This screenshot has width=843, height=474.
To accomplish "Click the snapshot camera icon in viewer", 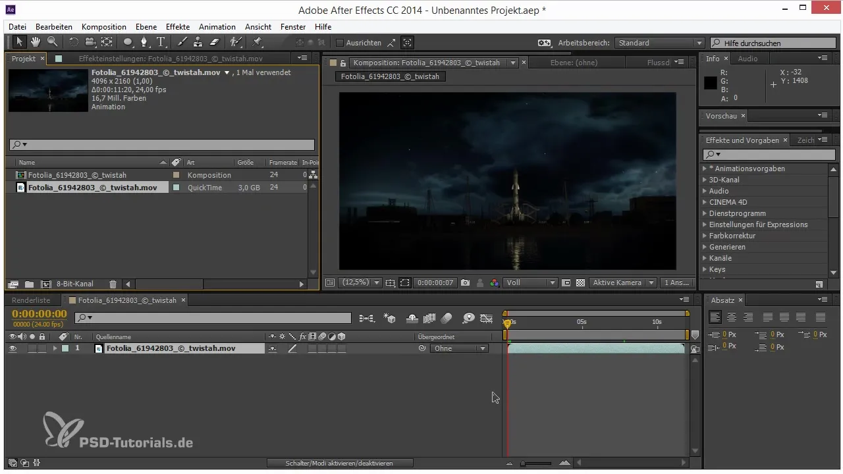I will point(466,282).
